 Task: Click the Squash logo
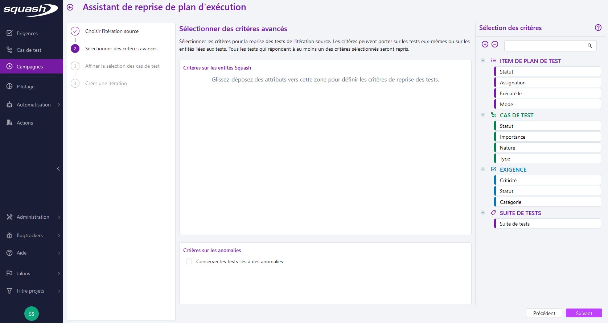31,10
